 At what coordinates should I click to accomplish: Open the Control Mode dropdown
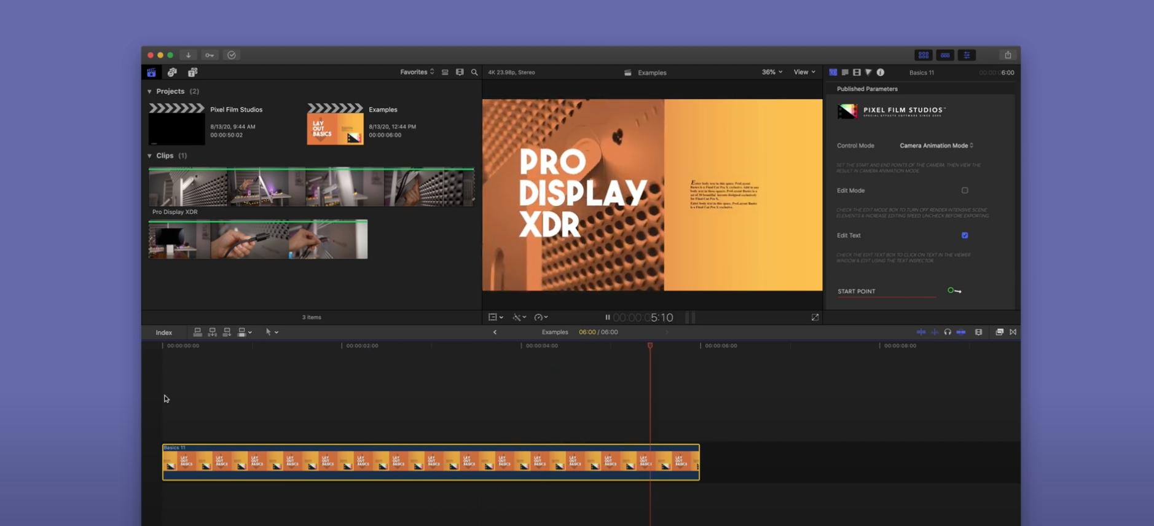point(936,146)
